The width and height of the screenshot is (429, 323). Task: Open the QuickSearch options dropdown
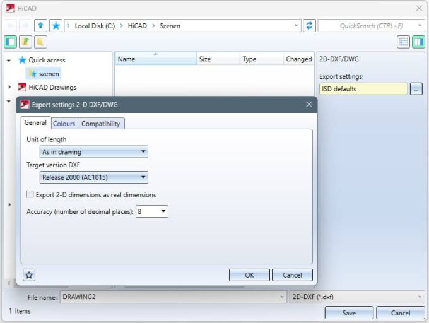pos(420,25)
